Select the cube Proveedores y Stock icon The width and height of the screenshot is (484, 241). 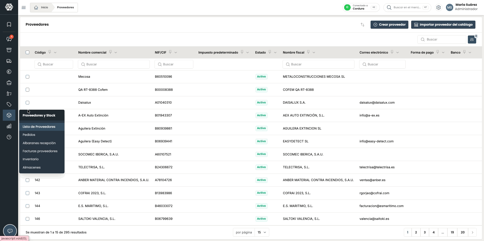tap(9, 115)
